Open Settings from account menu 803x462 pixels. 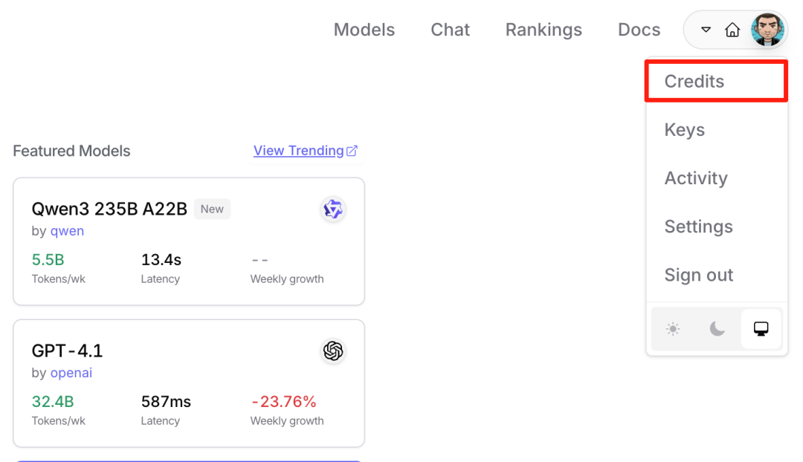[x=698, y=227]
